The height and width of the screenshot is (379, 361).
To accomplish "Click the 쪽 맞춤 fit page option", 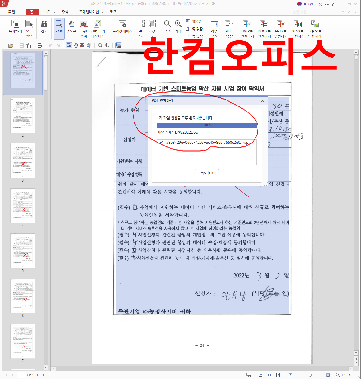I will tap(194, 29).
